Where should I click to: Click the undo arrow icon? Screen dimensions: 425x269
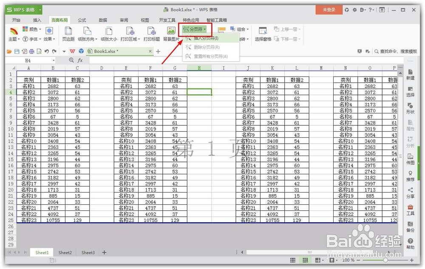pyautogui.click(x=47, y=51)
